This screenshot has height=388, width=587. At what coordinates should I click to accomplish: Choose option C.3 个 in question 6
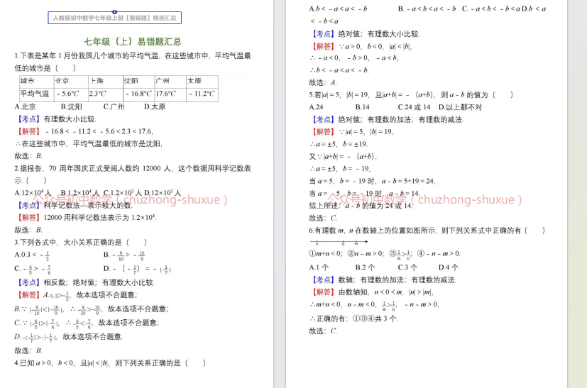tap(407, 267)
